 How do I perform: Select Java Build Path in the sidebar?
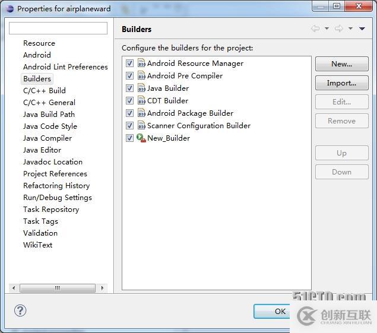[x=49, y=114]
